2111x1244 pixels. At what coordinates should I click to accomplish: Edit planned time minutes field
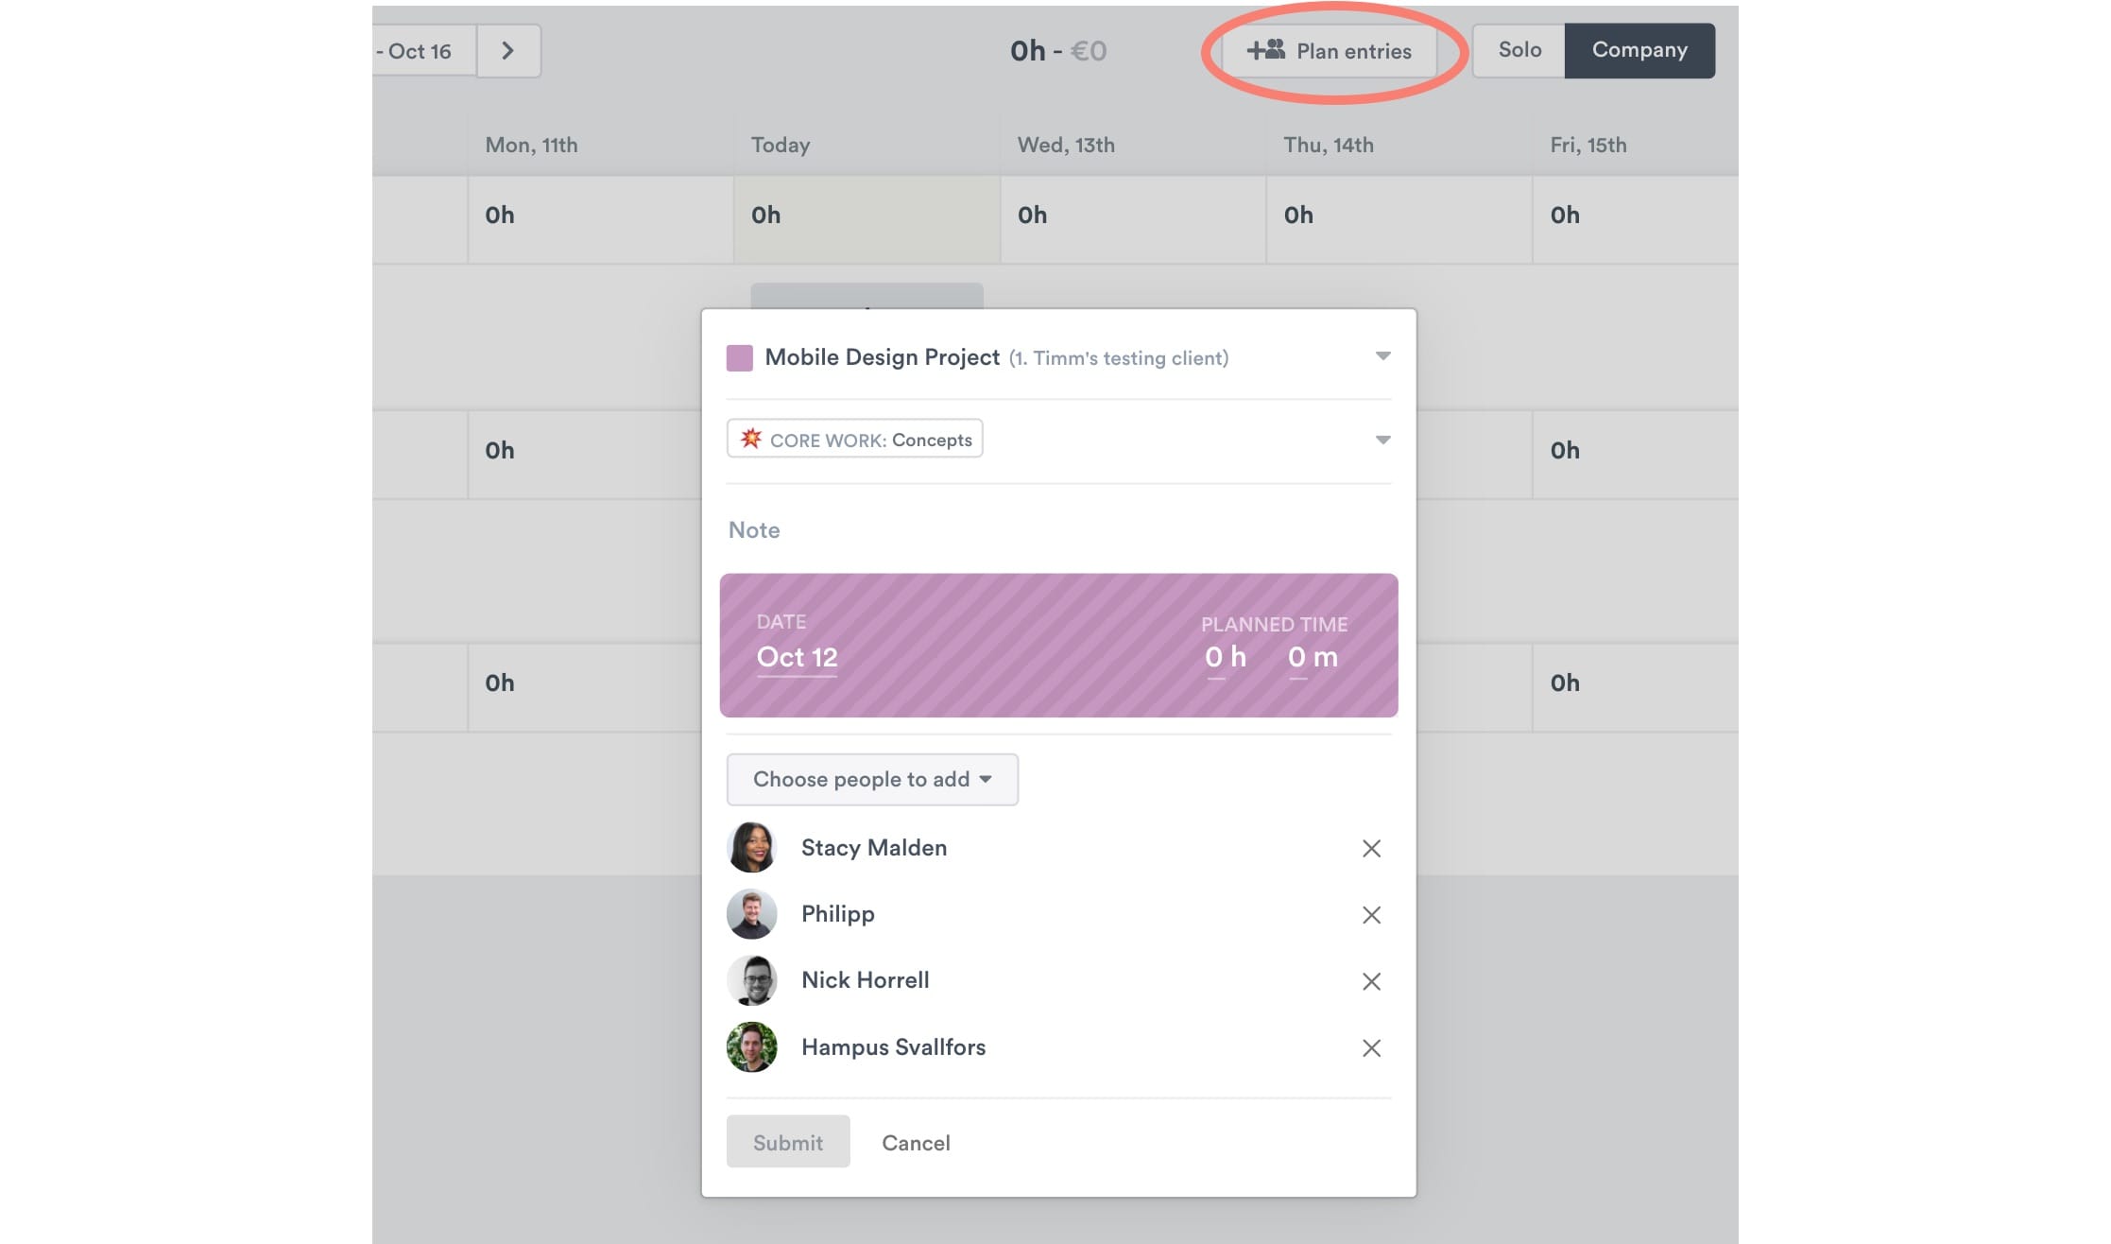1298,657
